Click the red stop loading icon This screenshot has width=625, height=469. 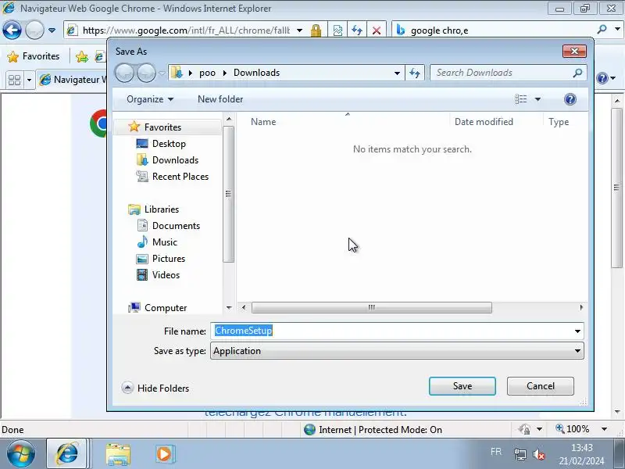(377, 30)
